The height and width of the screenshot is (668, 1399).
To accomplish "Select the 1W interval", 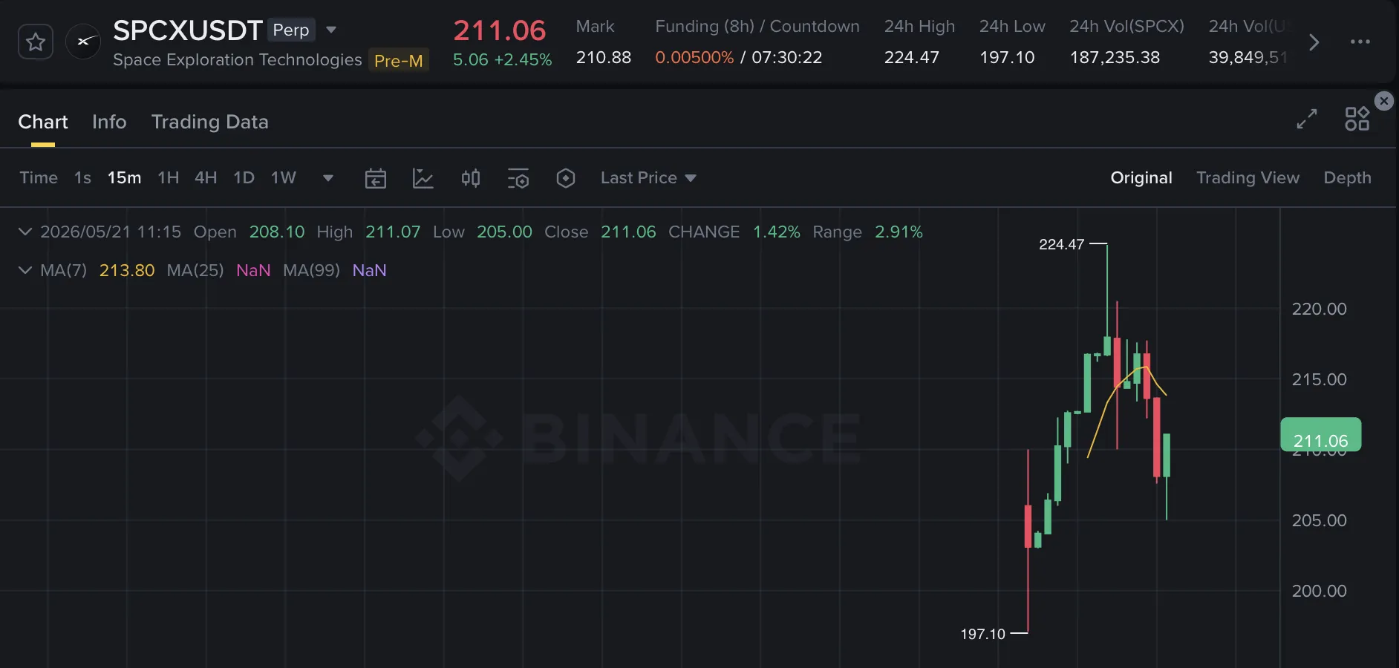I will tap(283, 178).
